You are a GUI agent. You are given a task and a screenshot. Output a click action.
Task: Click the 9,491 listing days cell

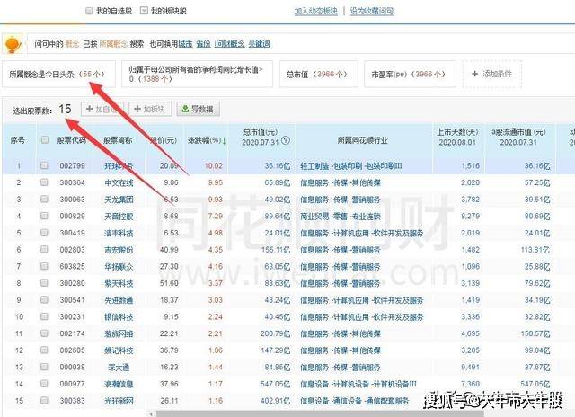coord(470,368)
